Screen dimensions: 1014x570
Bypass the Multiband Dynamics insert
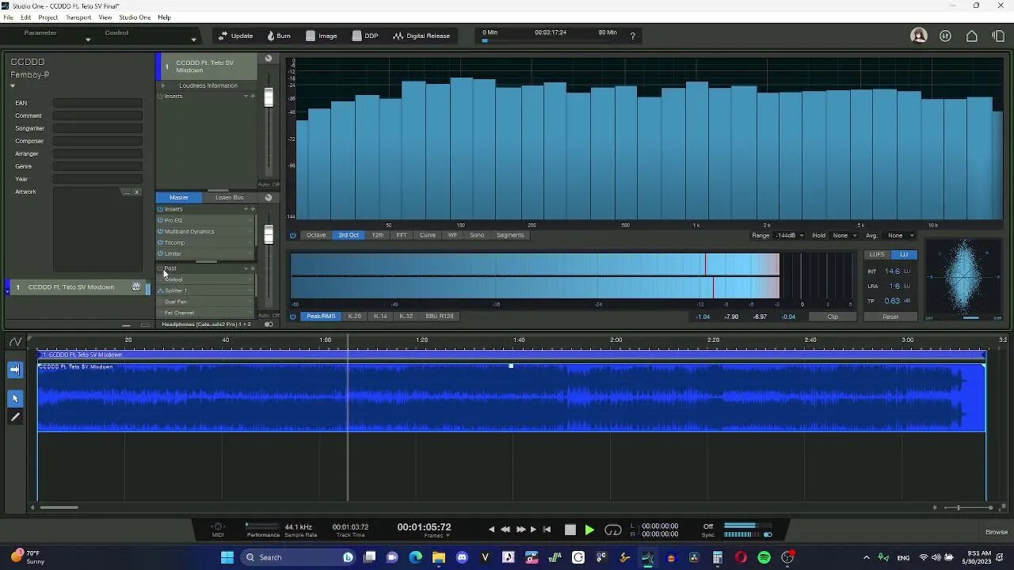tap(160, 231)
